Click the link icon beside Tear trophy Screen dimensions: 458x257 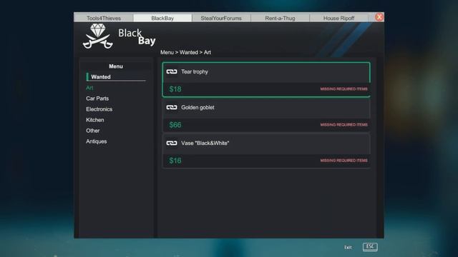tap(172, 71)
